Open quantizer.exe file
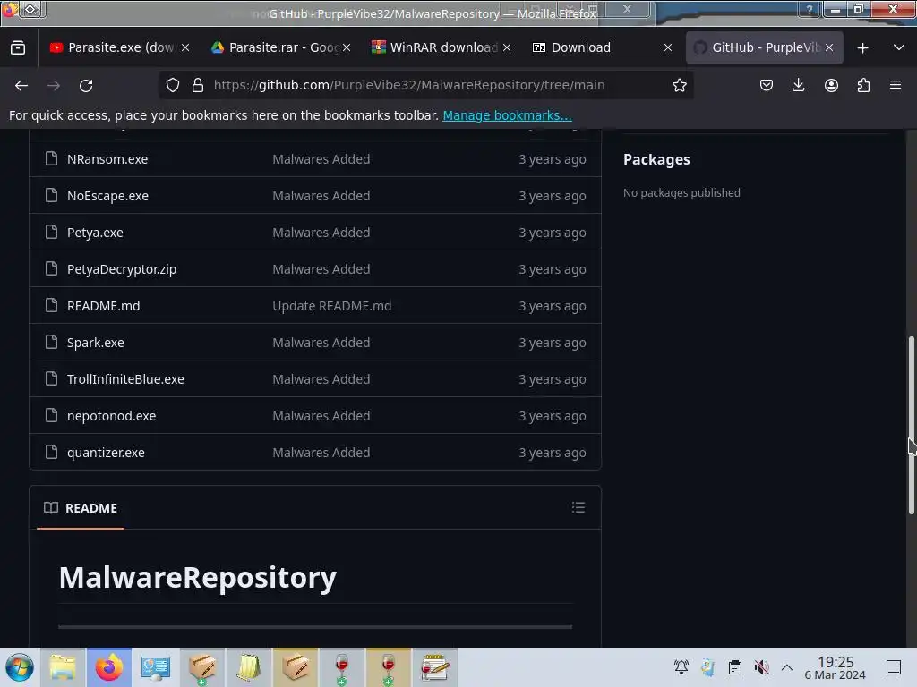Screen dimensions: 917x687 tap(106, 453)
